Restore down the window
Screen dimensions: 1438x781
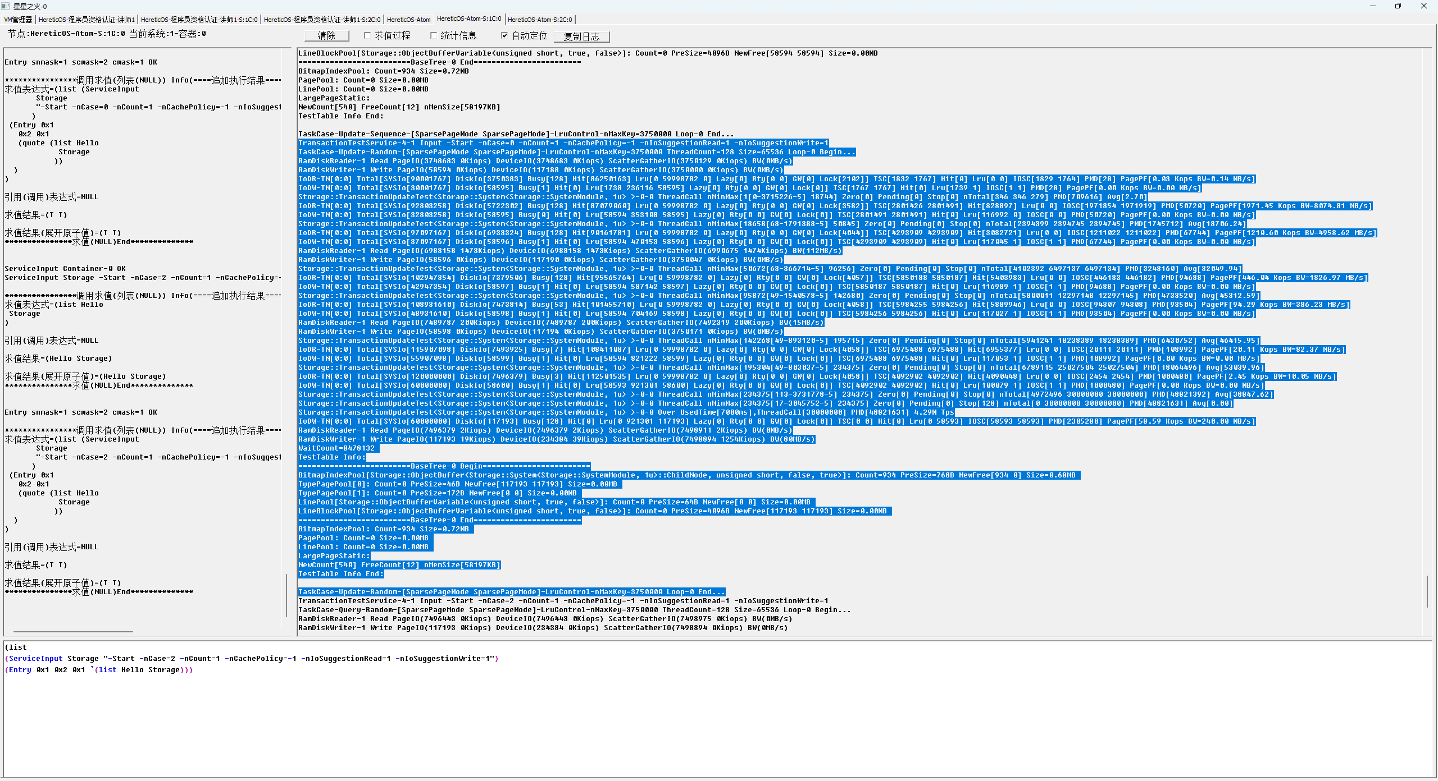1398,6
